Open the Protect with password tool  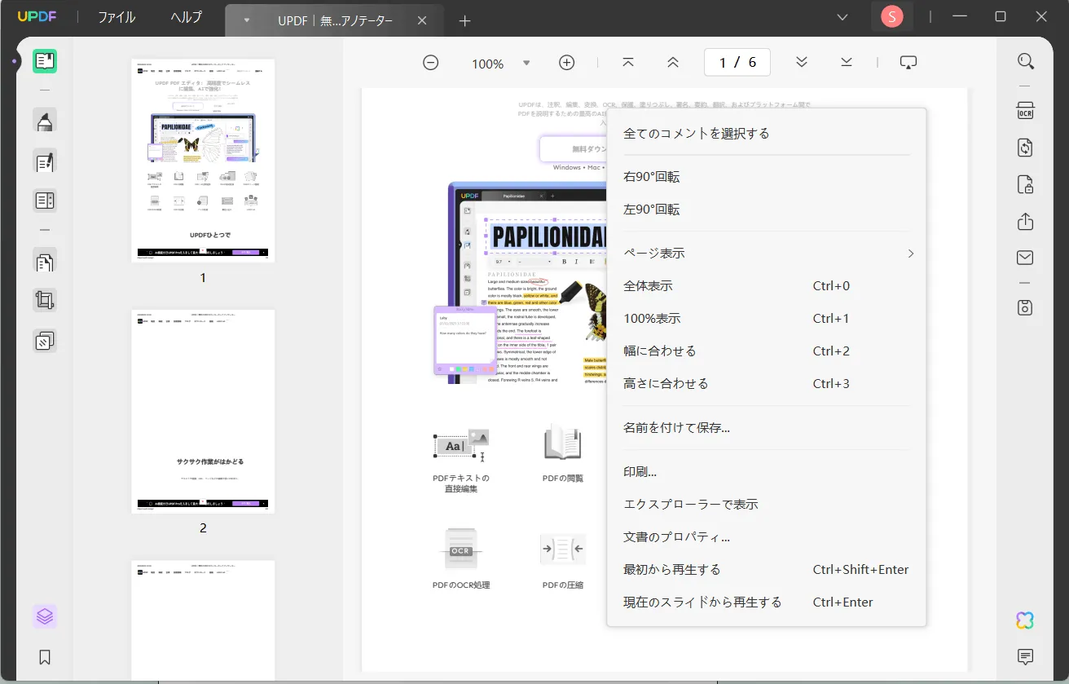point(1026,185)
